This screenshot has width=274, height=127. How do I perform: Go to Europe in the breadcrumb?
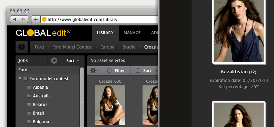pyautogui.click(x=107, y=47)
